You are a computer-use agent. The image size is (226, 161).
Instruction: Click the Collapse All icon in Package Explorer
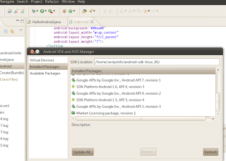[6, 31]
